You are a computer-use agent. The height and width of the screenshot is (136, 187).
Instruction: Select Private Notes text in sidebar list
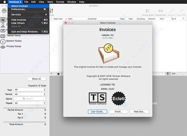tap(14, 46)
